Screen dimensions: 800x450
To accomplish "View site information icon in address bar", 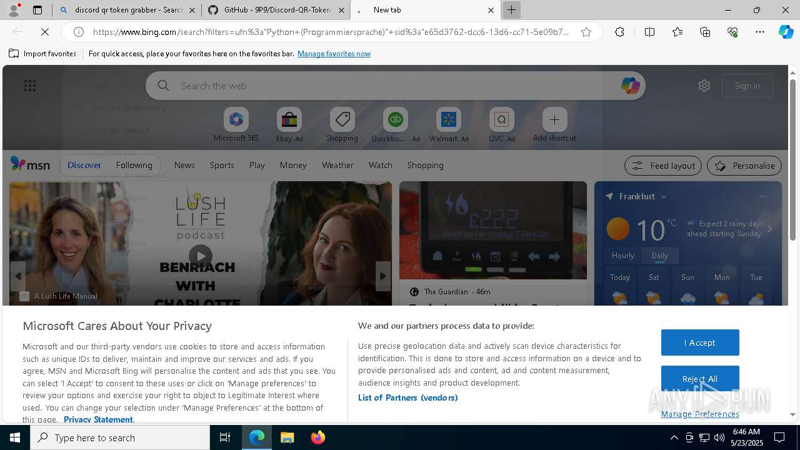I will [x=79, y=32].
